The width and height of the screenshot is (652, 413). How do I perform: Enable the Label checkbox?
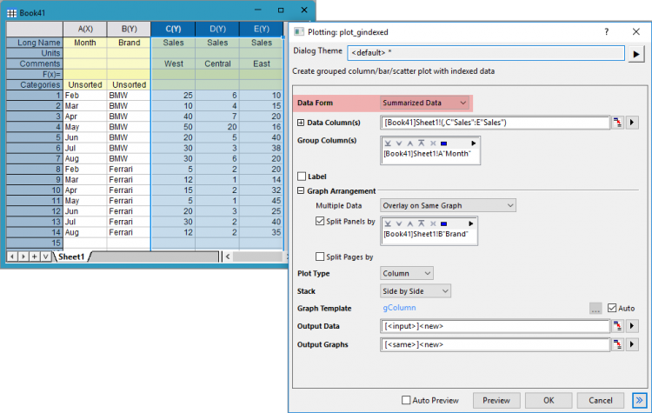[x=302, y=177]
